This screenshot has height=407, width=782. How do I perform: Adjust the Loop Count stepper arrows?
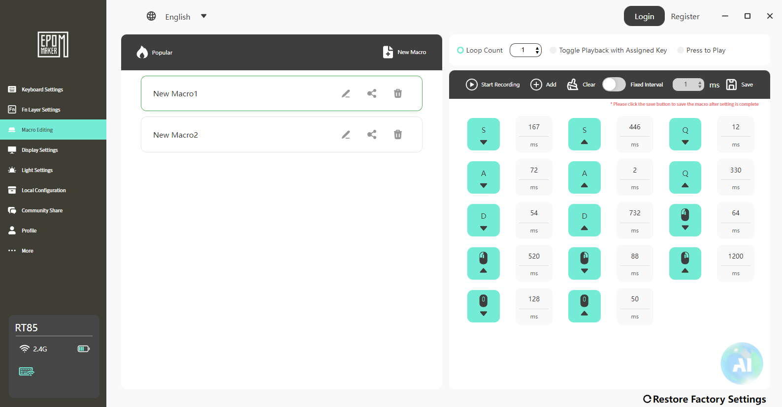[537, 50]
